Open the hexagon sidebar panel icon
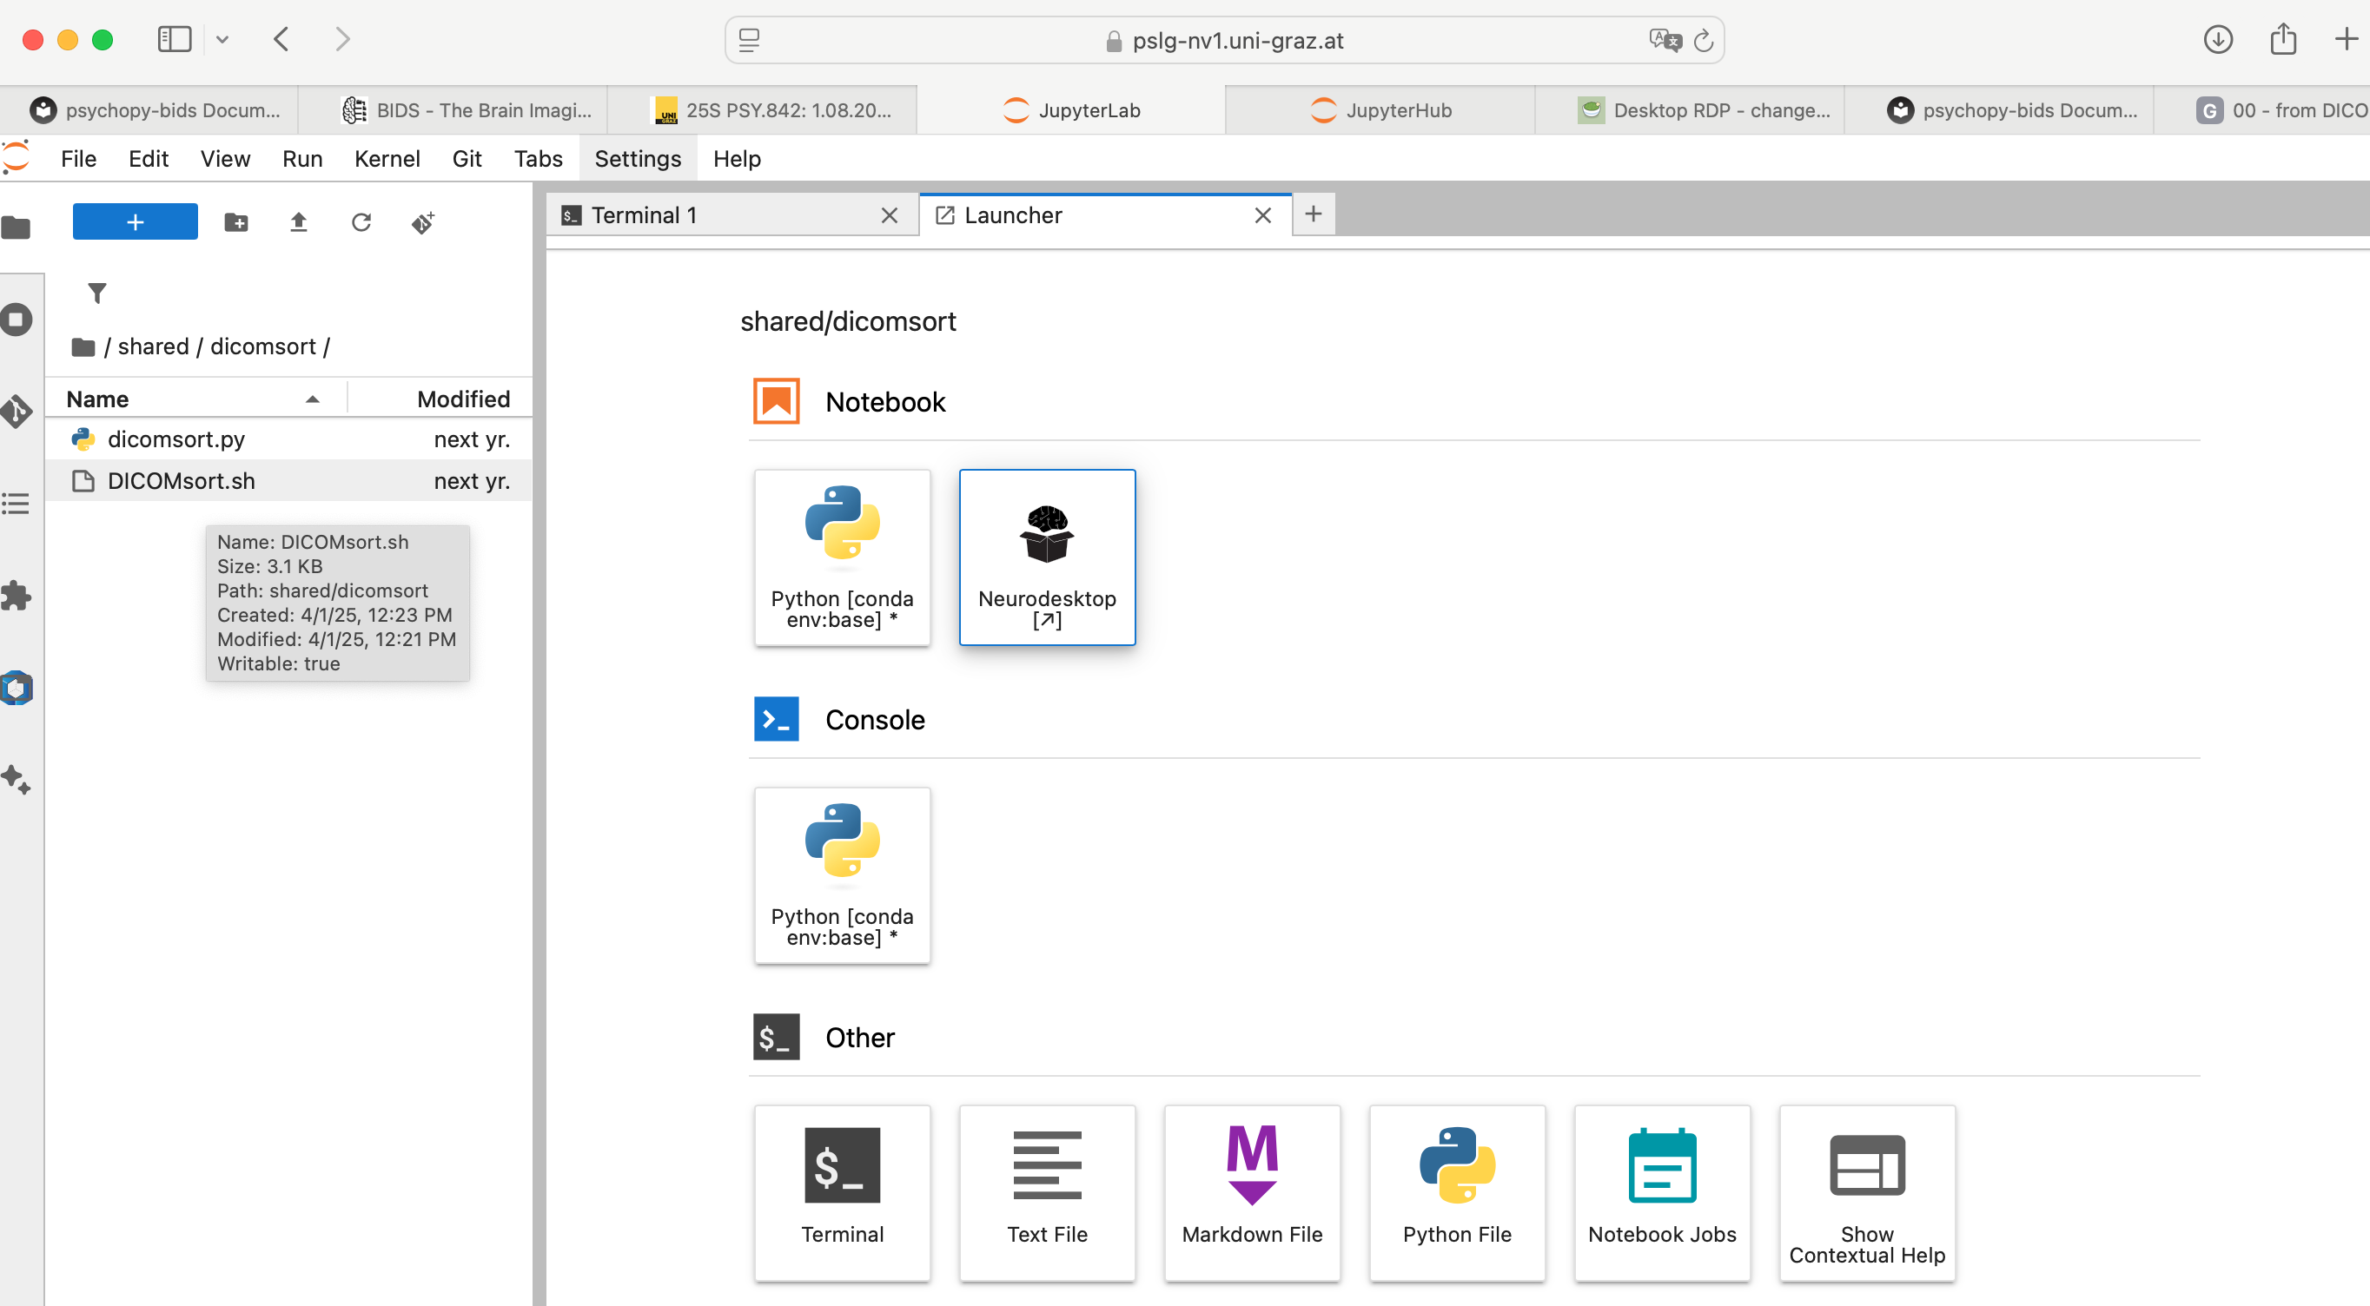Image resolution: width=2370 pixels, height=1306 pixels. click(16, 688)
